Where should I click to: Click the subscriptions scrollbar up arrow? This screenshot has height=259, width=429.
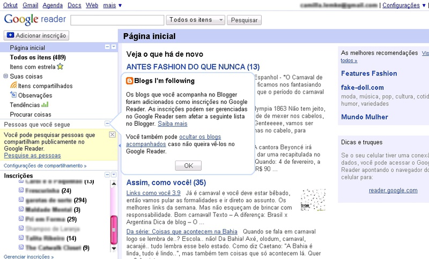click(114, 184)
